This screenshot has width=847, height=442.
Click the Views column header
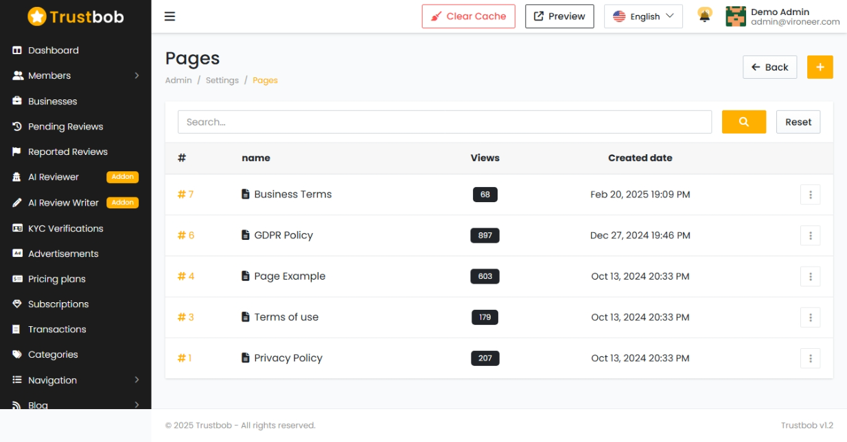click(485, 158)
